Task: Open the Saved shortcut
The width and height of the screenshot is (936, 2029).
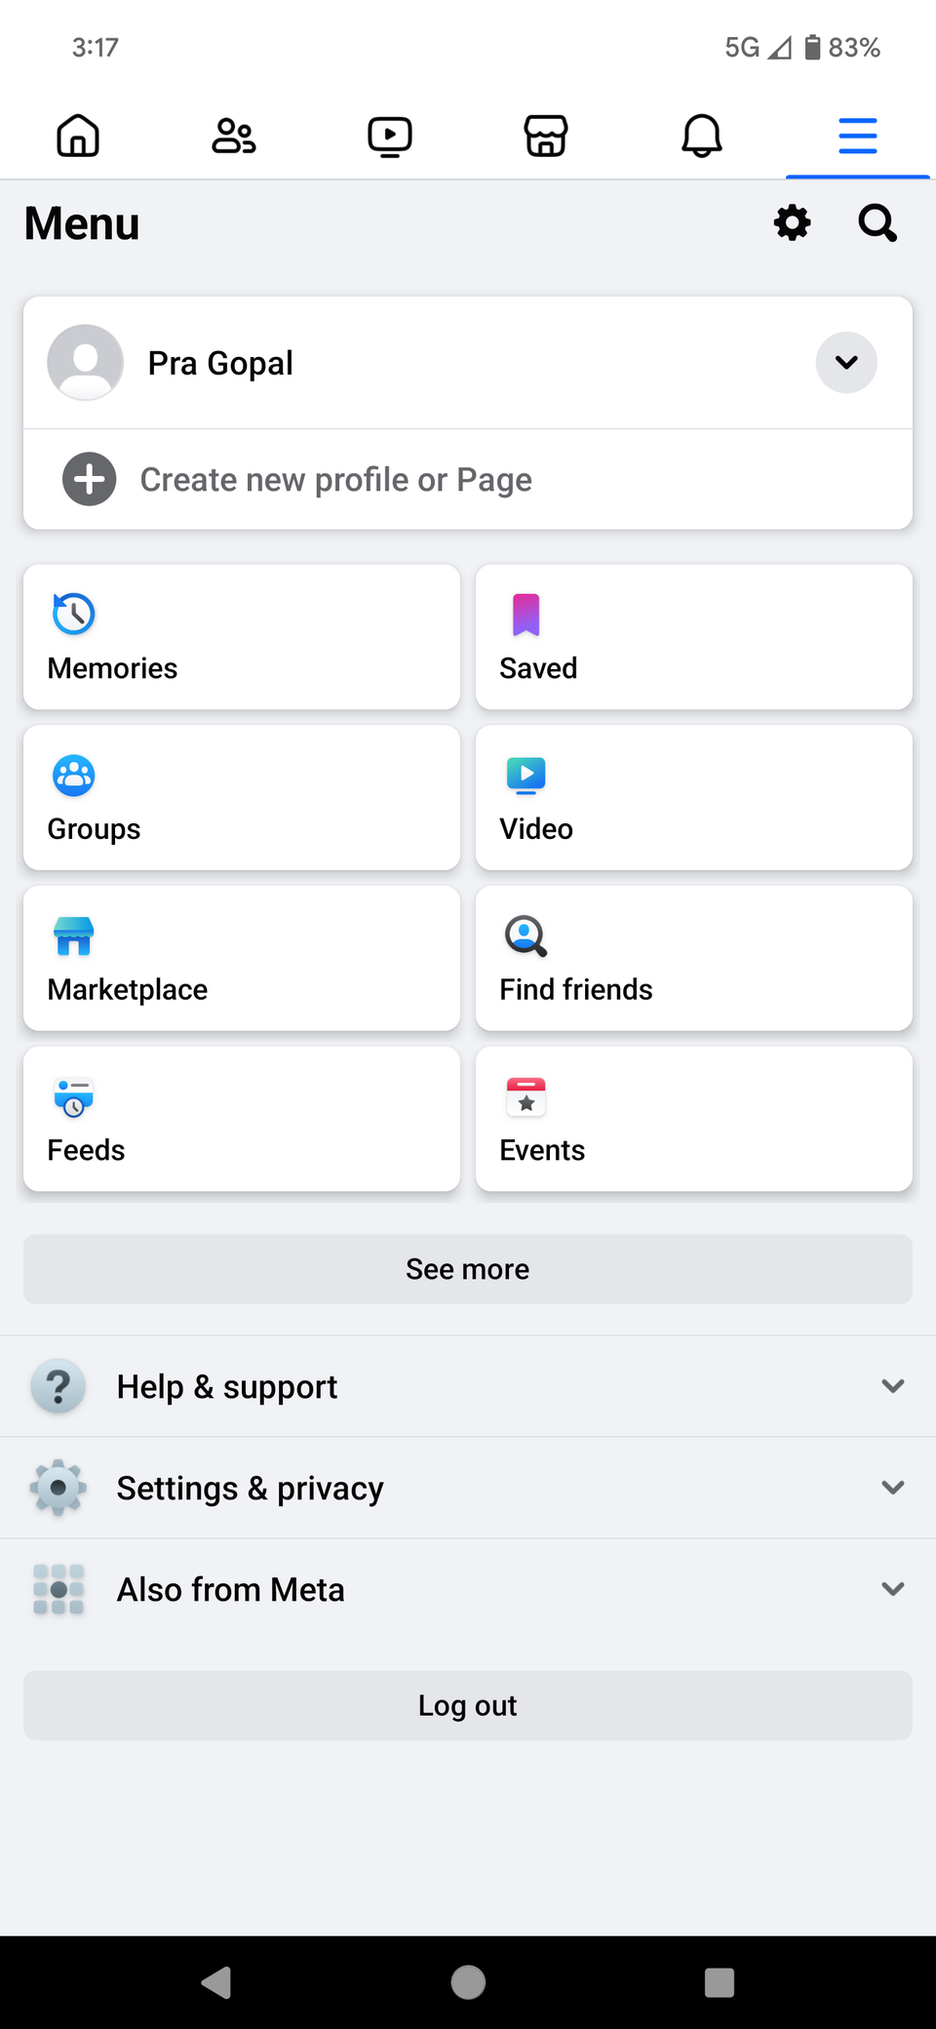Action: [x=694, y=637]
